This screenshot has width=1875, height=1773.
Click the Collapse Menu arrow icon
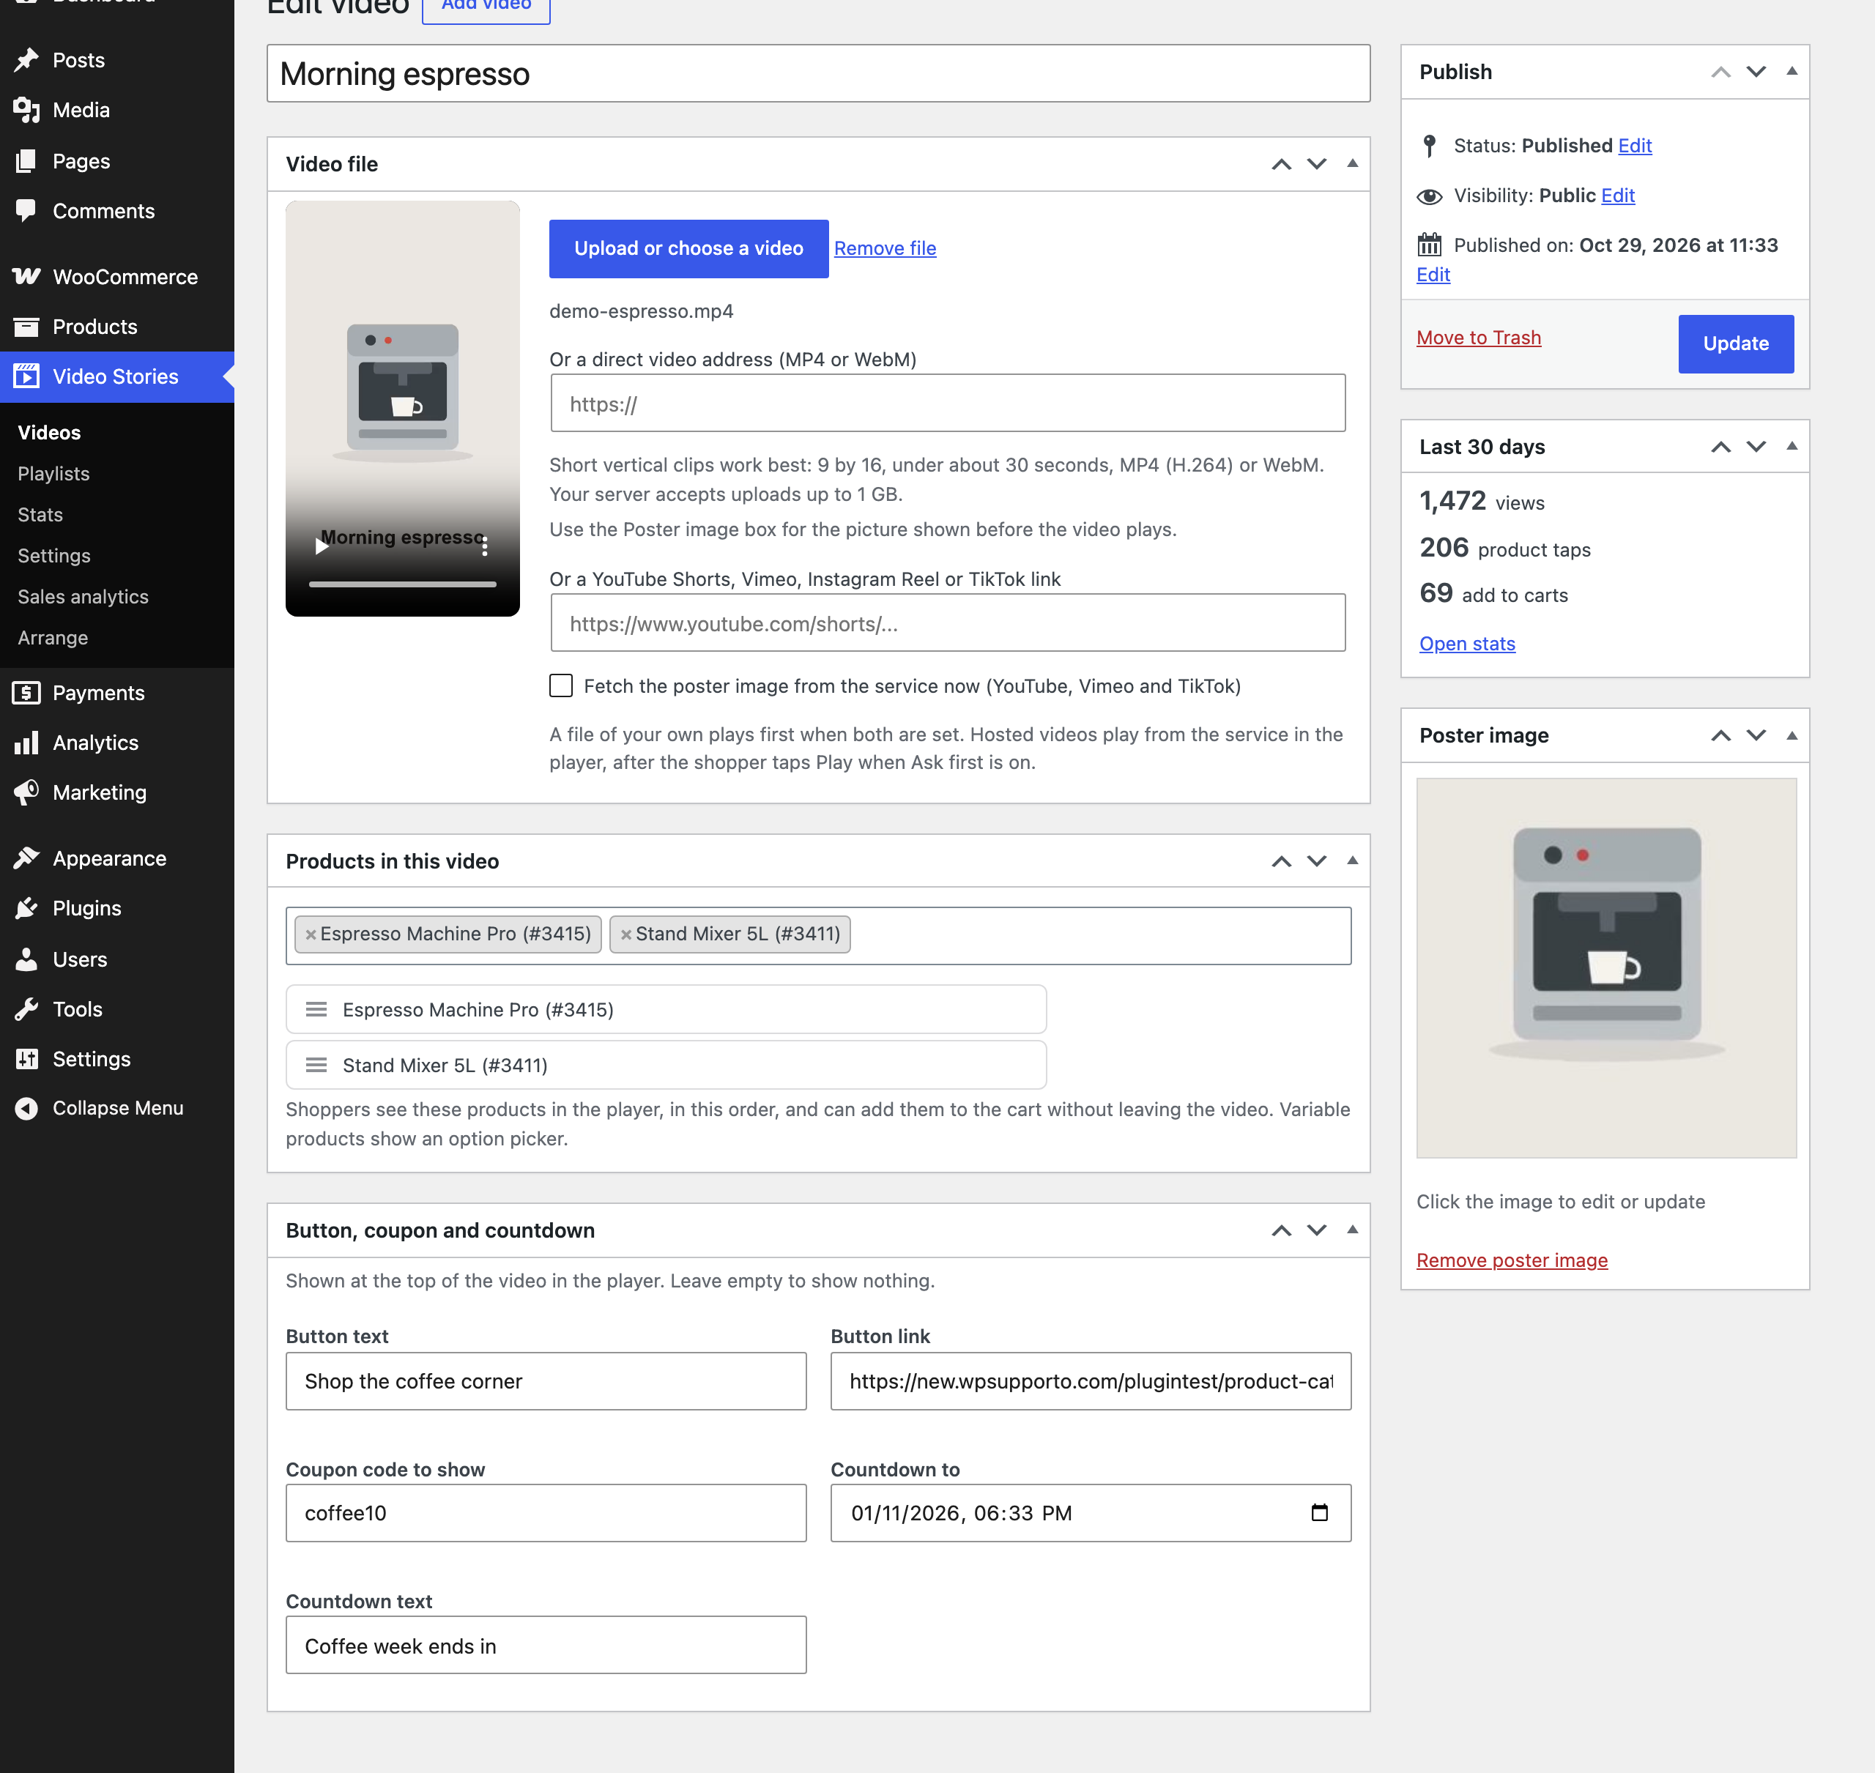click(26, 1107)
